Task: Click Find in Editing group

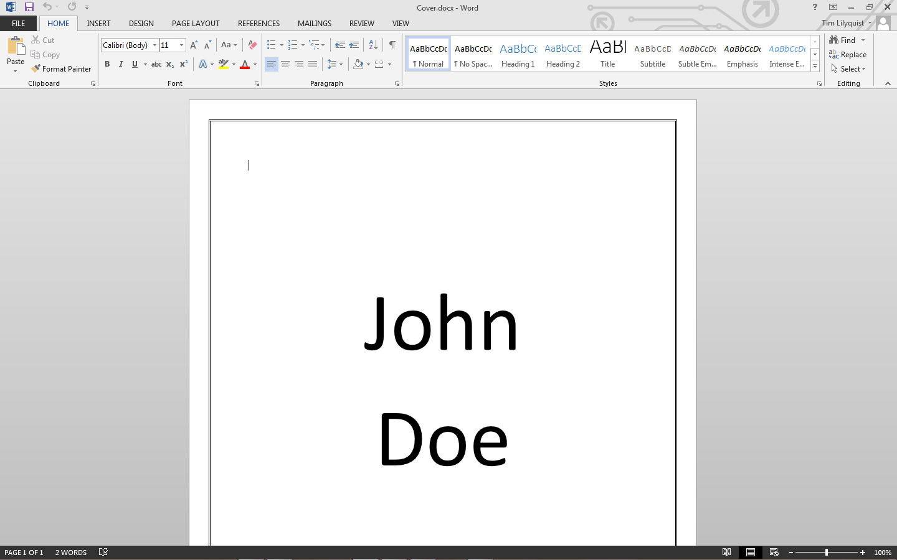Action: tap(842, 40)
